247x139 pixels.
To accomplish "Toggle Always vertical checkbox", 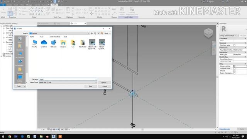I will pyautogui.click(x=234, y=66).
